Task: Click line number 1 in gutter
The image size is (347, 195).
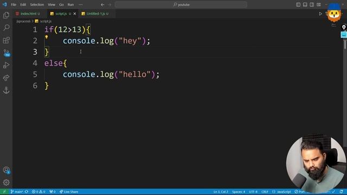Action: (x=35, y=30)
